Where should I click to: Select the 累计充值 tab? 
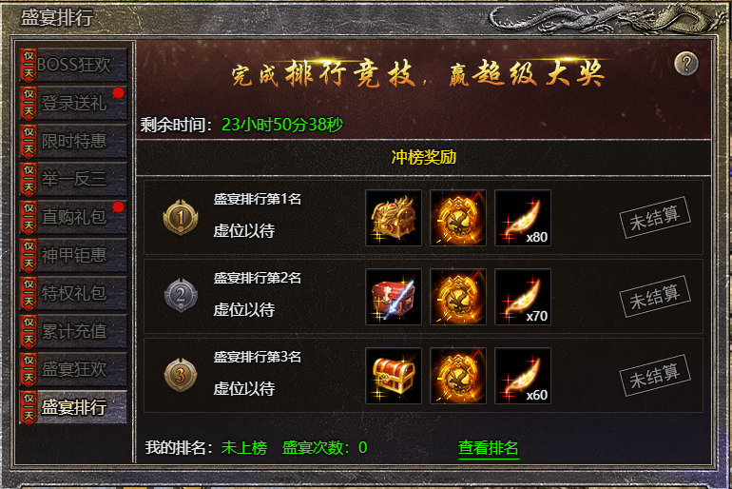click(x=73, y=331)
